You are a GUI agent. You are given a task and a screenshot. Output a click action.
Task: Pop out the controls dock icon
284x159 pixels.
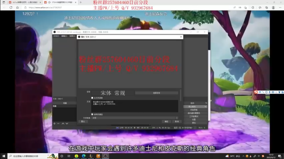point(206,103)
